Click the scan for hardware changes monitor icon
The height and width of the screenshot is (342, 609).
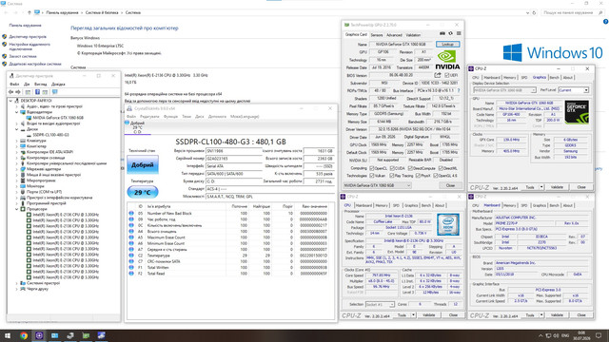55,92
